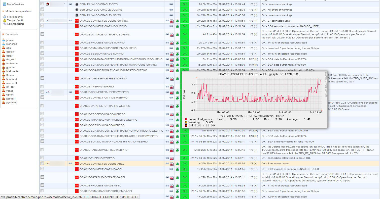Select checkbox of ORACLE-CONNECTED-USERS-SURFNG row
Image resolution: width=380 pixels, height=199 pixels.
(42, 20)
